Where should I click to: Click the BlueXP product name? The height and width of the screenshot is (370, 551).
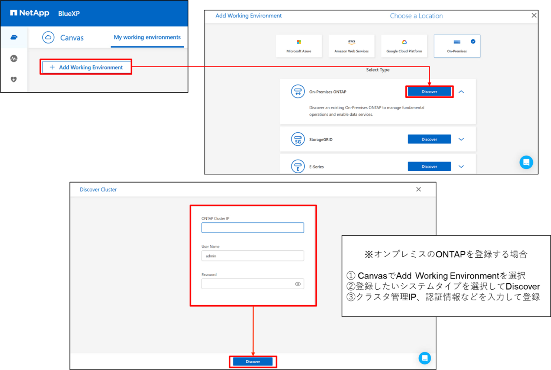(x=69, y=14)
